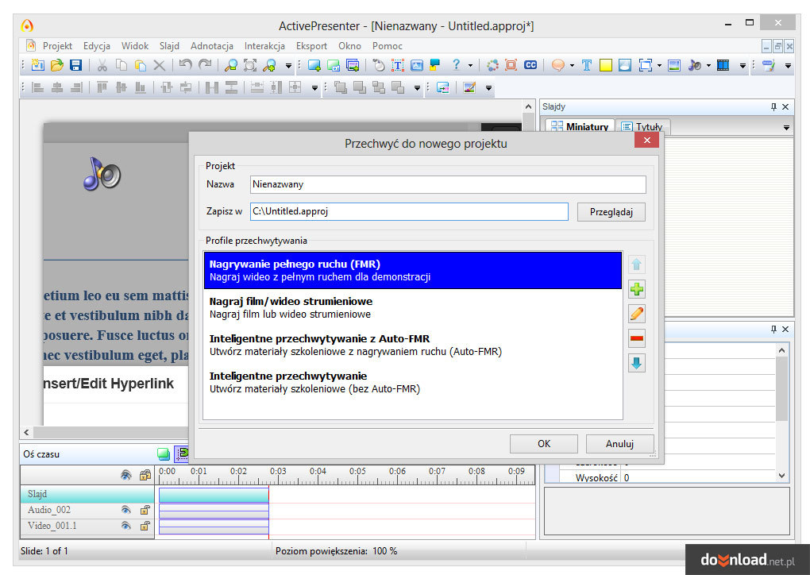The height and width of the screenshot is (575, 810).
Task: Remove capture profile with red minus
Action: pyautogui.click(x=636, y=338)
